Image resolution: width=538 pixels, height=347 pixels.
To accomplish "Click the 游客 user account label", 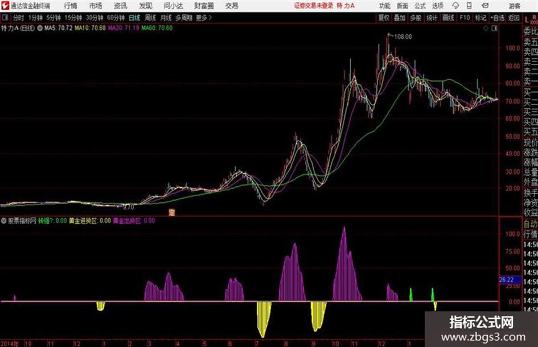I will pyautogui.click(x=514, y=6).
